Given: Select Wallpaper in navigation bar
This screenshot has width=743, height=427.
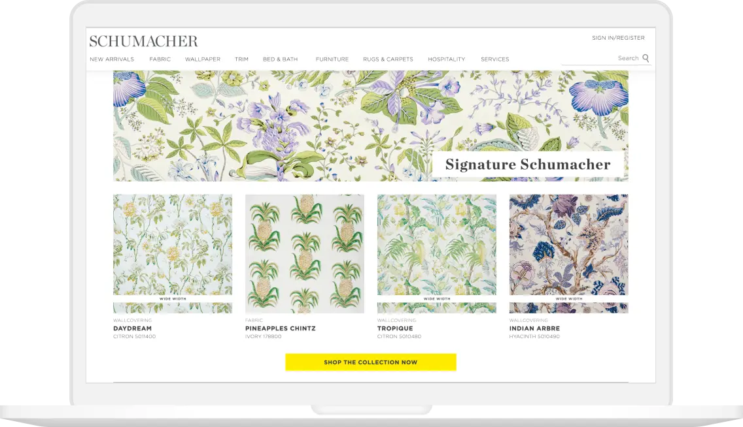Looking at the screenshot, I should click(x=202, y=59).
